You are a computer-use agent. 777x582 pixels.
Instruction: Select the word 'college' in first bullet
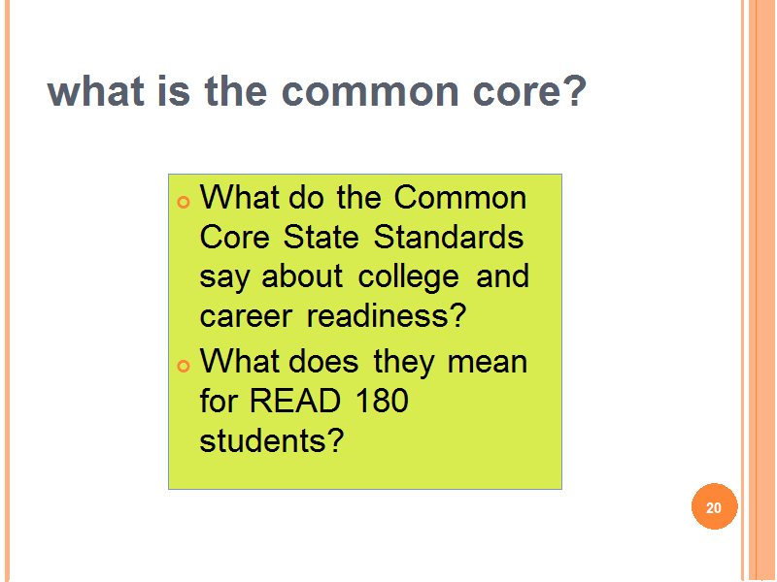point(408,277)
